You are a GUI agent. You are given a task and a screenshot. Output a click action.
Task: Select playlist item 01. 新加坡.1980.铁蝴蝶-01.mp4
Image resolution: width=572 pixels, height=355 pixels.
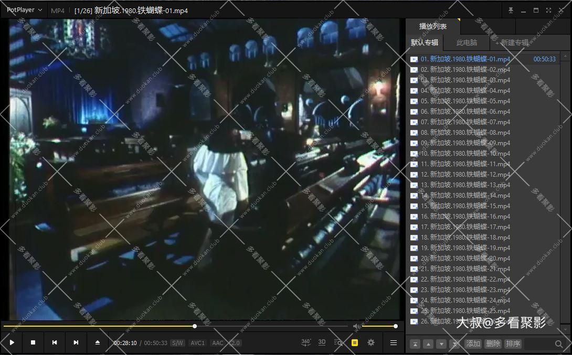tap(483, 59)
